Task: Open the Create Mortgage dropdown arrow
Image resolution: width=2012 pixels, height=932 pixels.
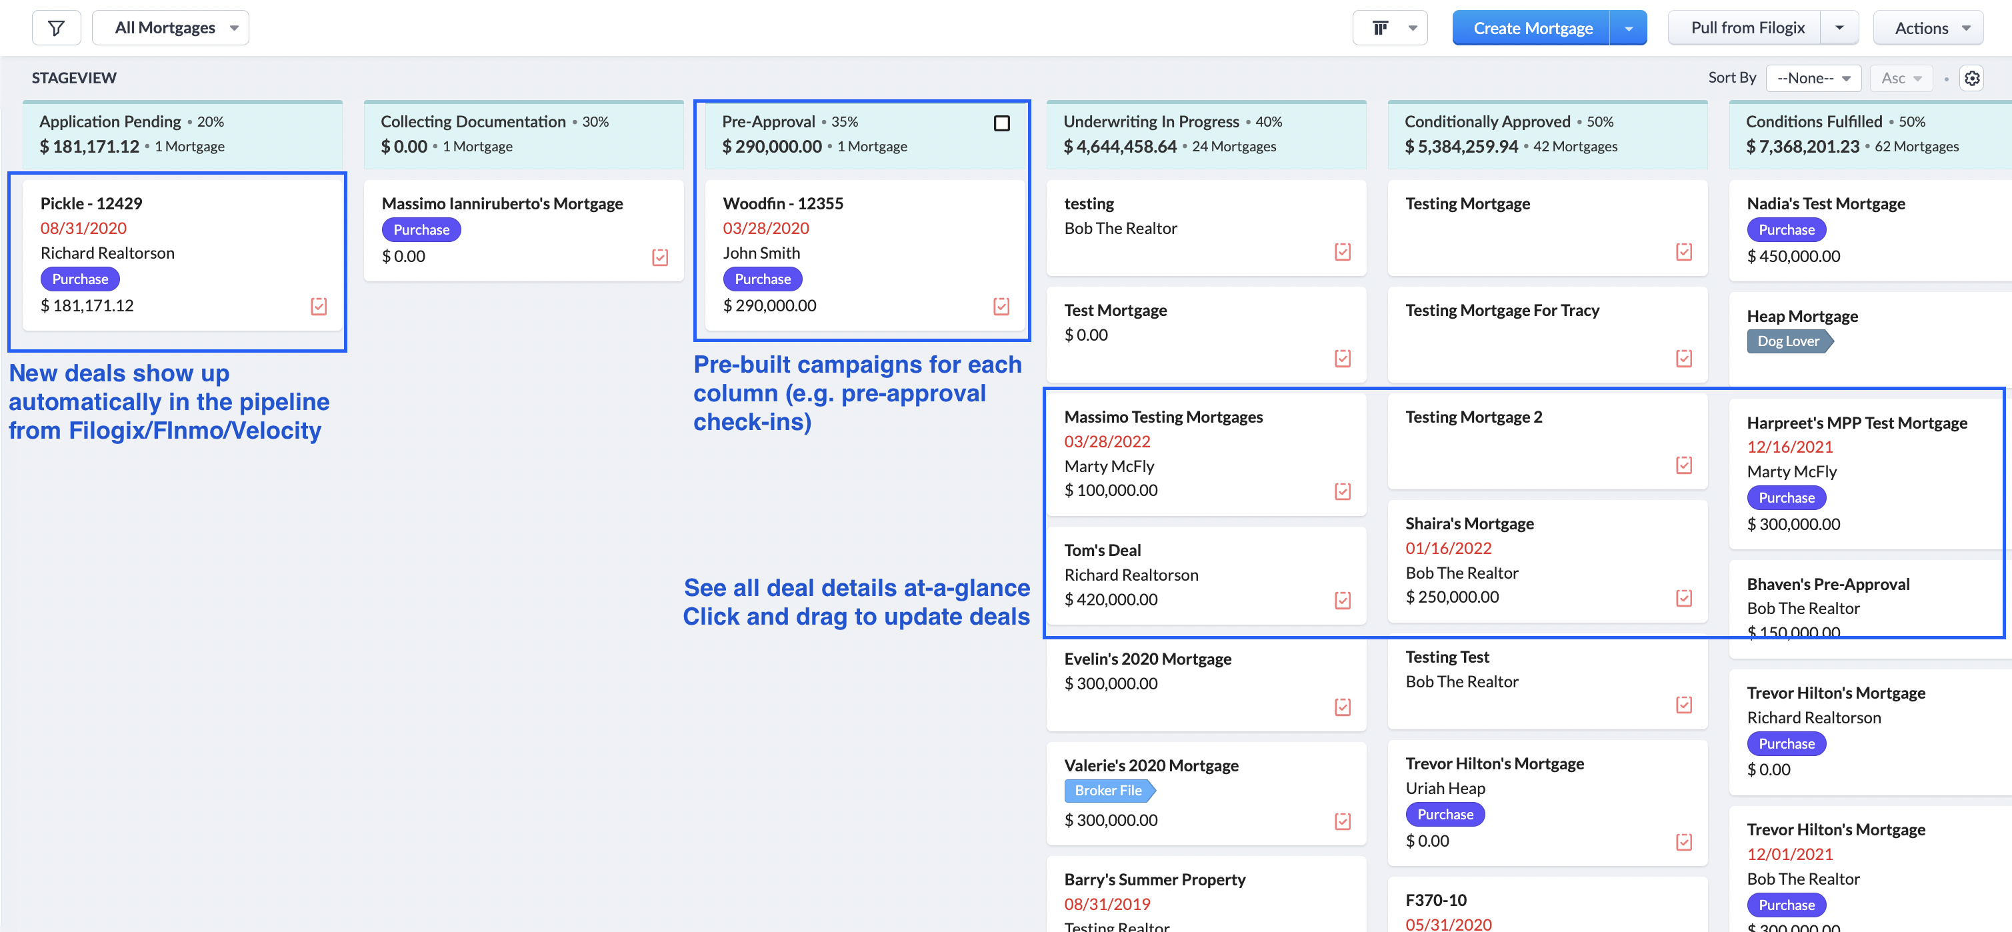Action: click(1629, 27)
